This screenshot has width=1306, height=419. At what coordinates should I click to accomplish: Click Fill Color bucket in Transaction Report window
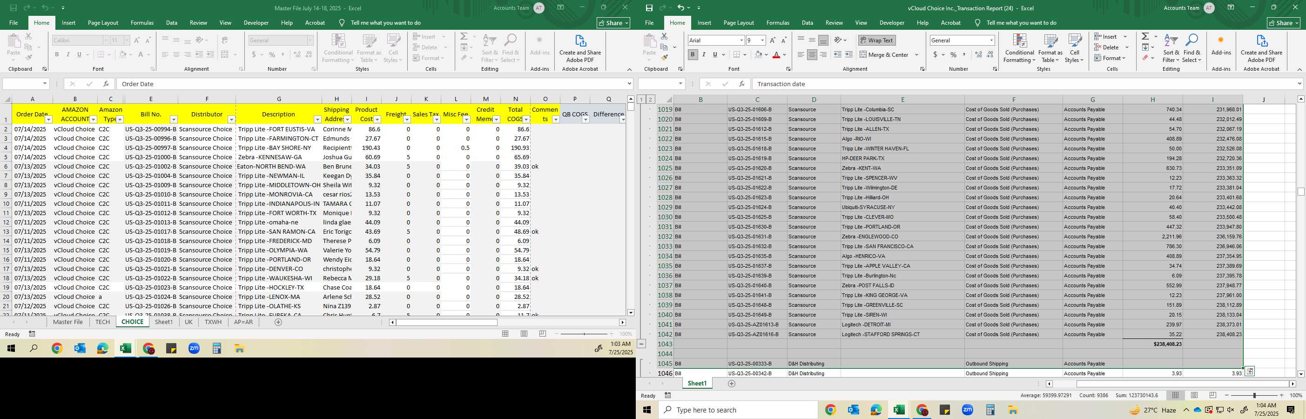coord(759,55)
